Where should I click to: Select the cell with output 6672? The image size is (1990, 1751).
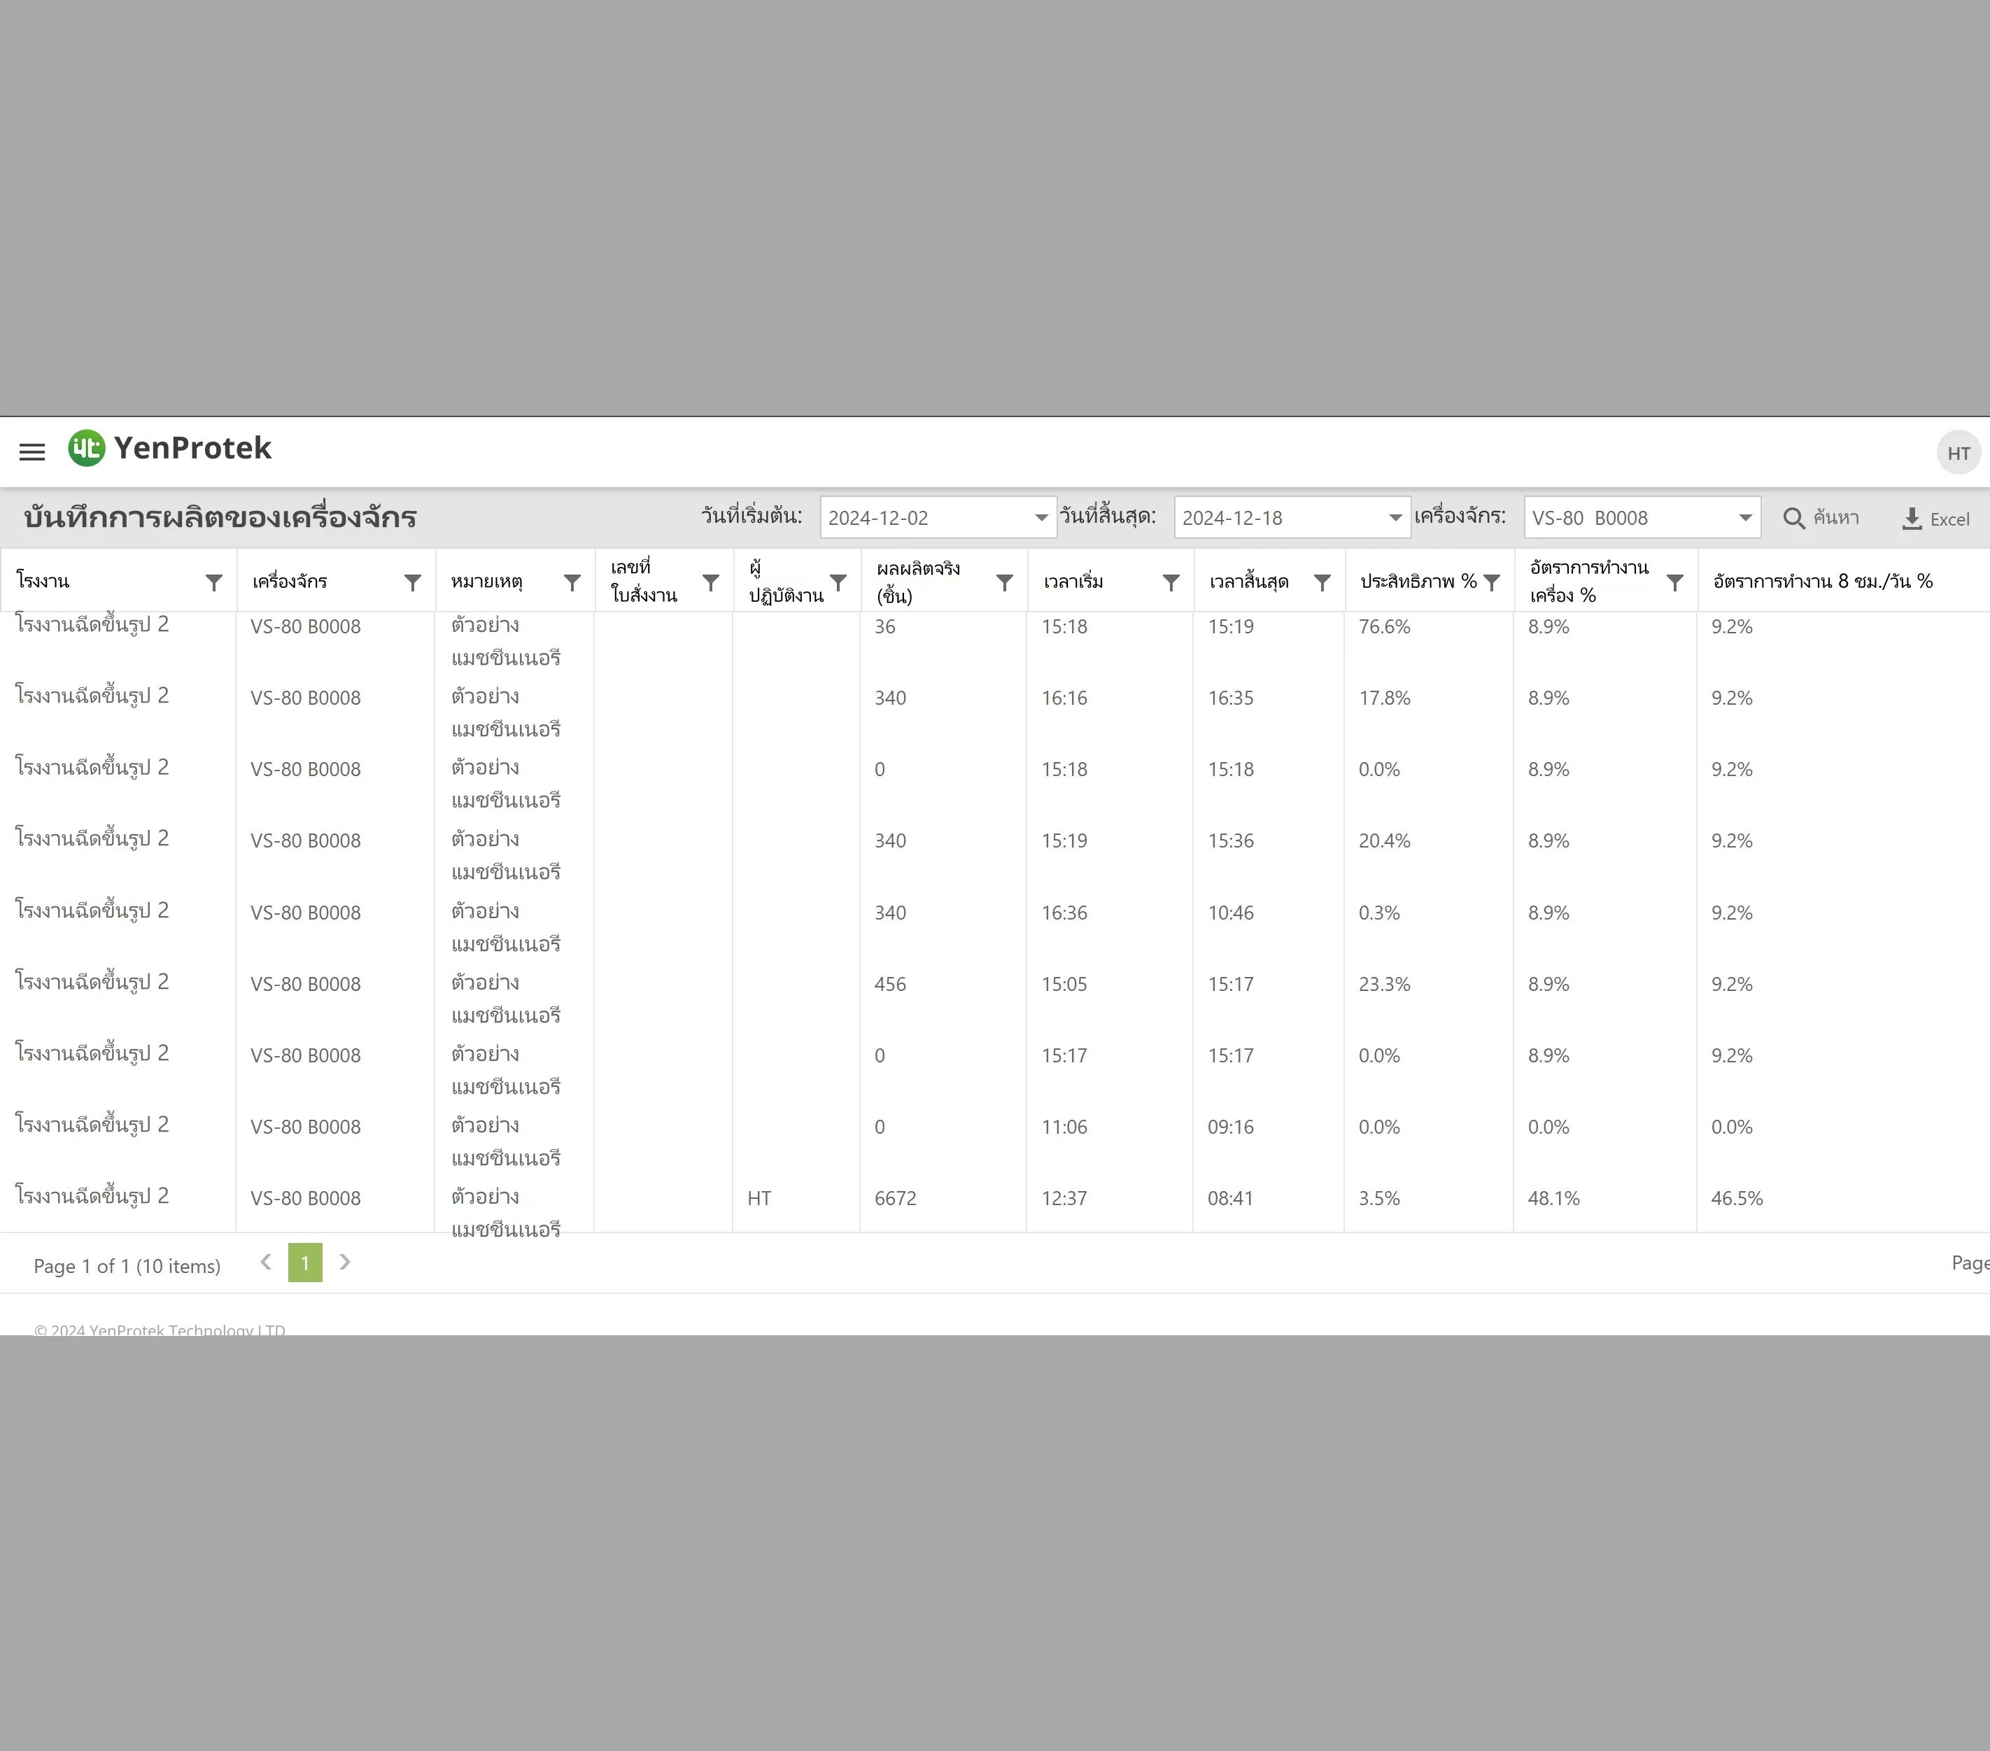click(896, 1199)
